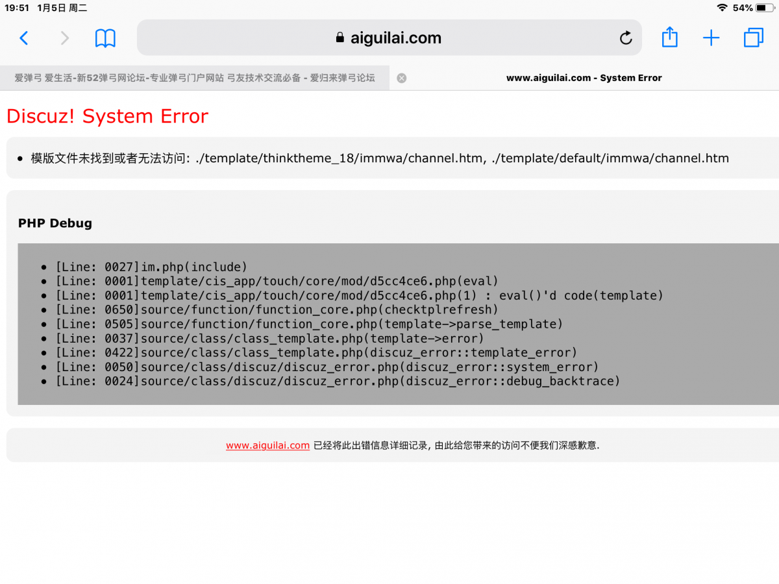Screen dimensions: 779x584
Task: Tap the battery indicator icon
Action: click(764, 8)
